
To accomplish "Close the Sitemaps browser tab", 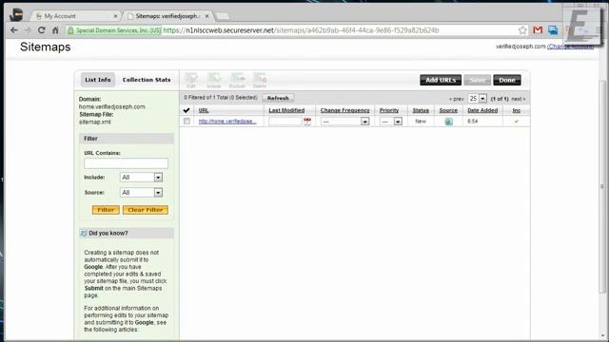I will click(x=207, y=16).
